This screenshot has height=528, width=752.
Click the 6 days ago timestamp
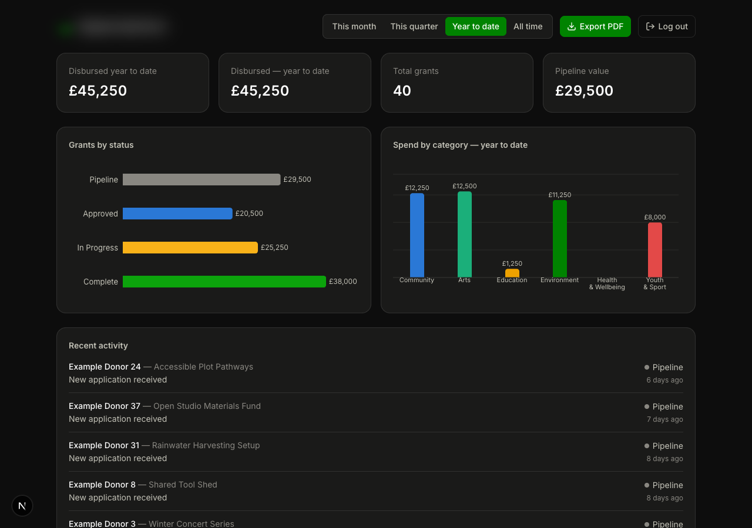[664, 380]
